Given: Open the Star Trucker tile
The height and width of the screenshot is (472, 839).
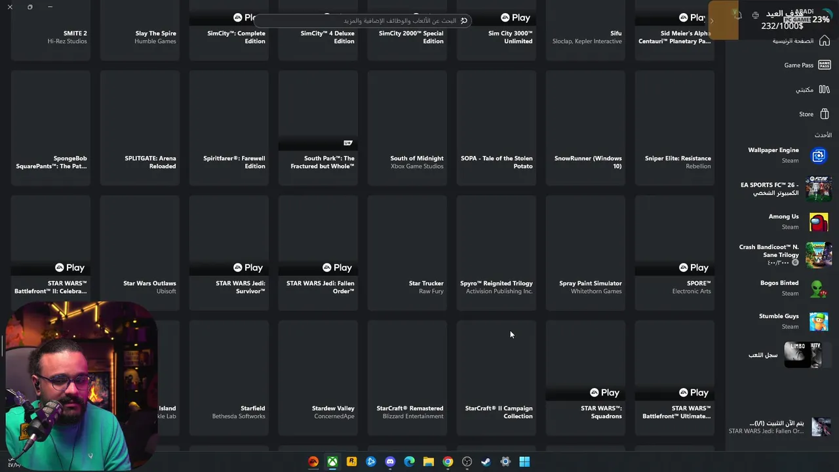Looking at the screenshot, I should point(407,253).
